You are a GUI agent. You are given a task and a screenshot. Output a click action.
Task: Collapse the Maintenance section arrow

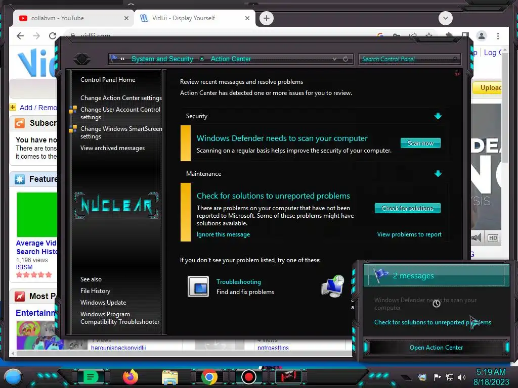pyautogui.click(x=438, y=174)
